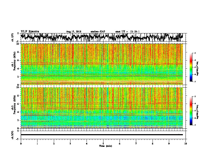The width and height of the screenshot is (209, 161).
Task: Click the ch.2 colorbar log(PSD) label
Action: coord(198,112)
